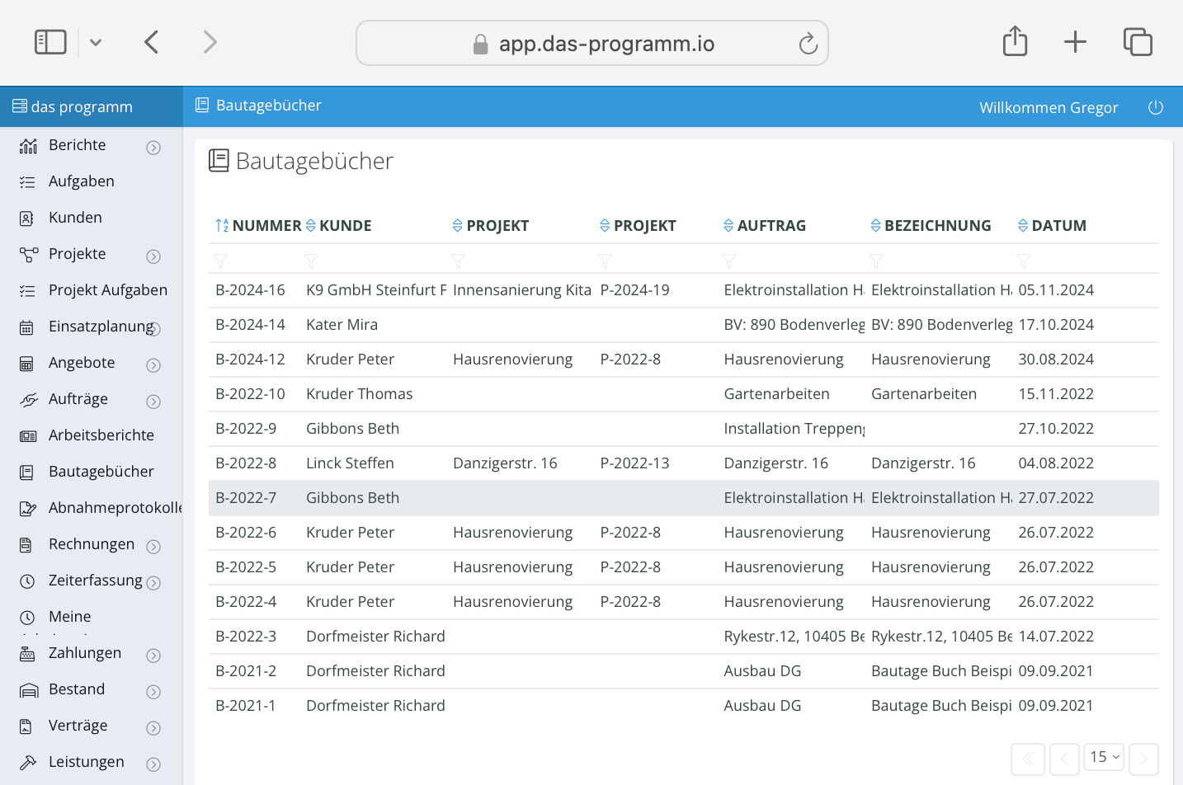The width and height of the screenshot is (1183, 785).
Task: Sort the table by DATUM column
Action: (1052, 226)
